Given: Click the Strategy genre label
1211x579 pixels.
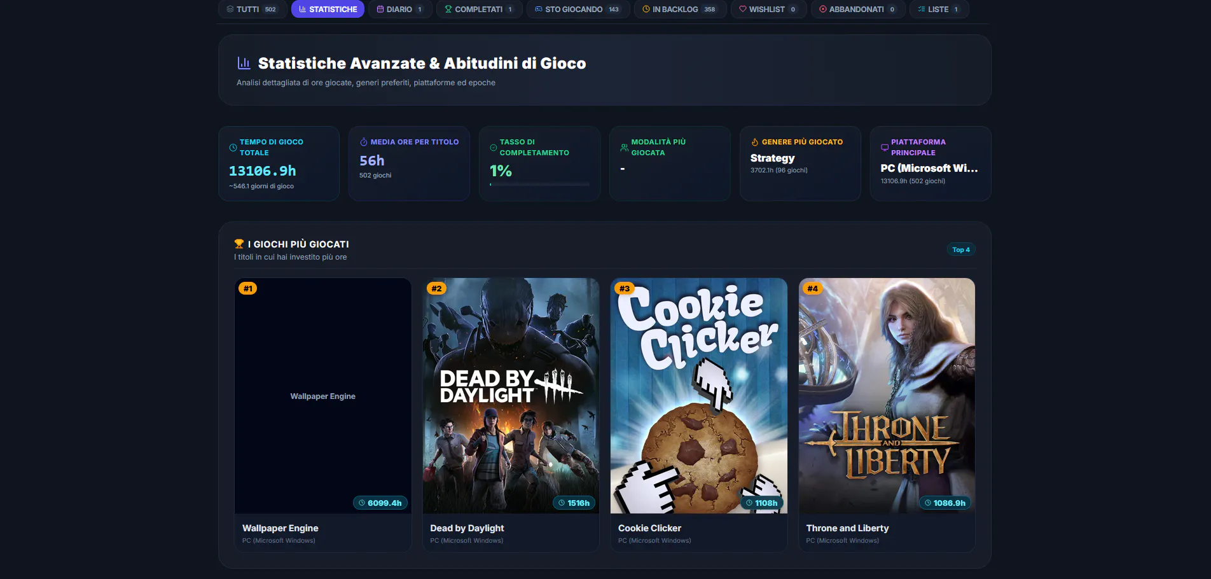Looking at the screenshot, I should click(x=772, y=158).
